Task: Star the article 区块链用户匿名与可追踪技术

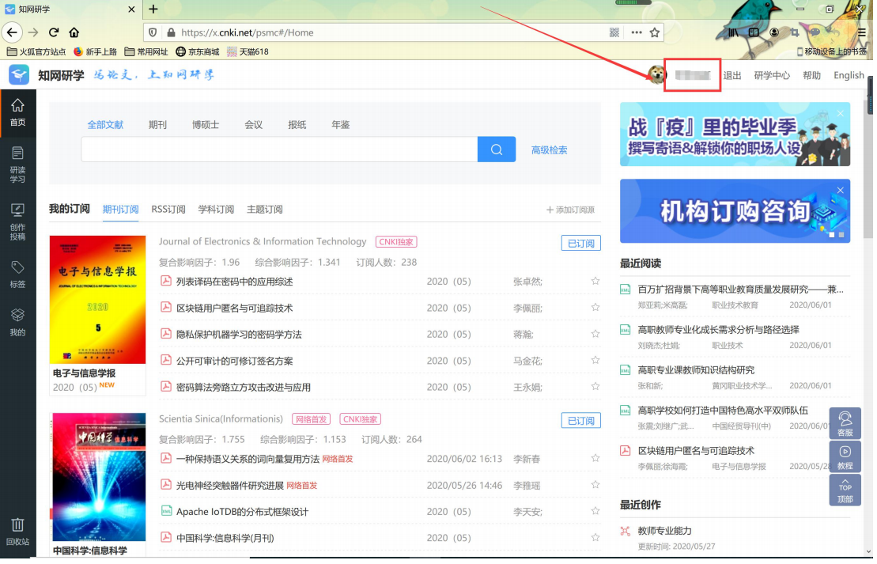Action: click(x=595, y=308)
